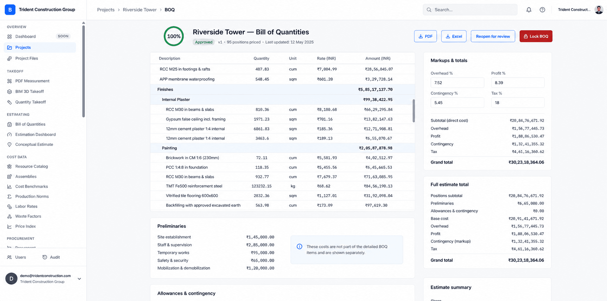This screenshot has width=607, height=301.
Task: Open the Audit page
Action: [x=51, y=257]
